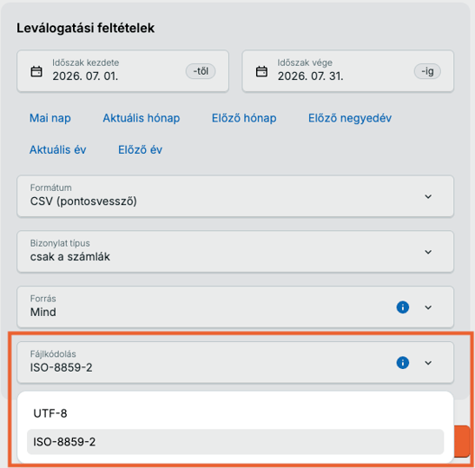Choose the Előző negyedév quick range

point(350,118)
